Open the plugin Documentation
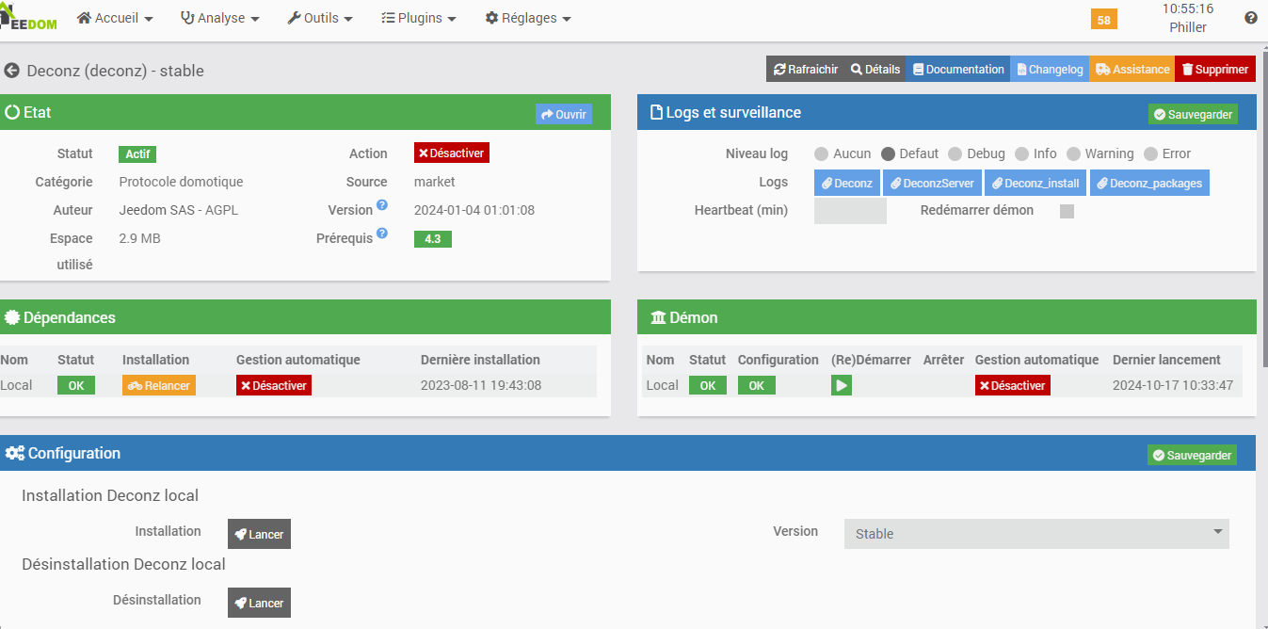Screen dimensions: 1268x629 click(x=958, y=69)
